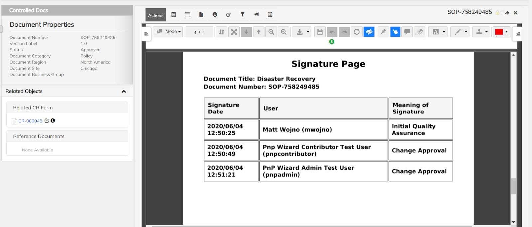This screenshot has height=227, width=532.
Task: Collapse the Related Objects section
Action: click(124, 91)
